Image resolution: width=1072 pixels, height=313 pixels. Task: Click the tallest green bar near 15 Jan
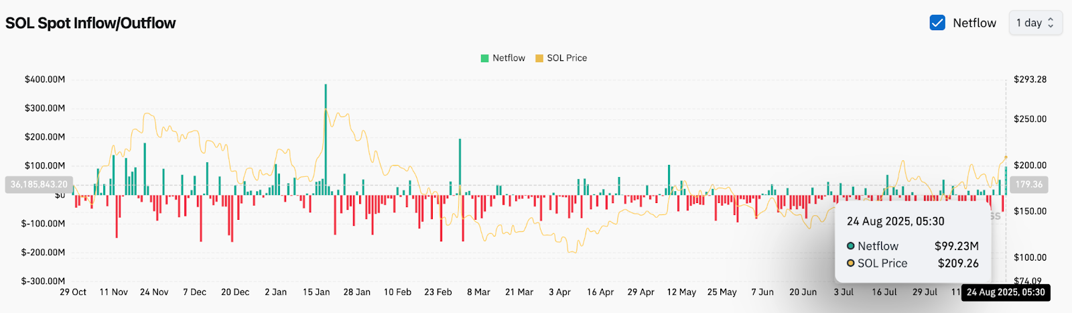pos(326,134)
